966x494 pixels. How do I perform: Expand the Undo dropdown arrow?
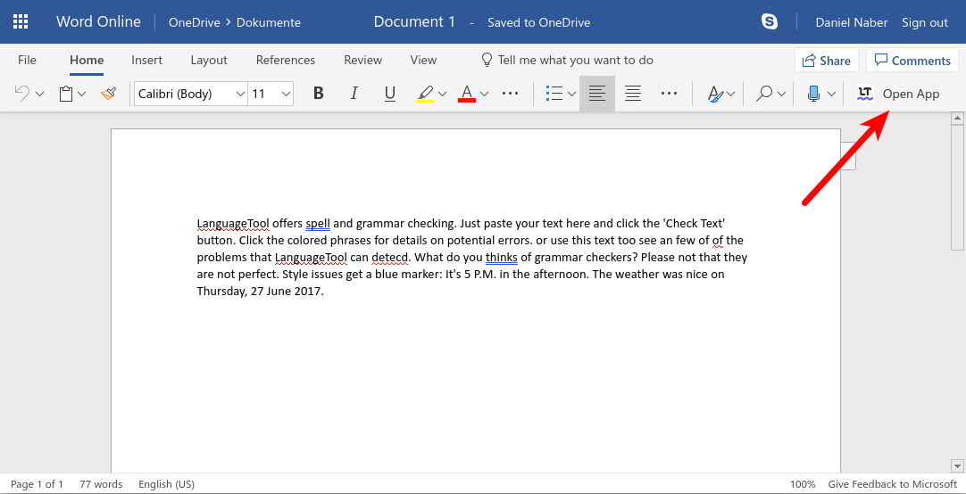click(x=40, y=95)
